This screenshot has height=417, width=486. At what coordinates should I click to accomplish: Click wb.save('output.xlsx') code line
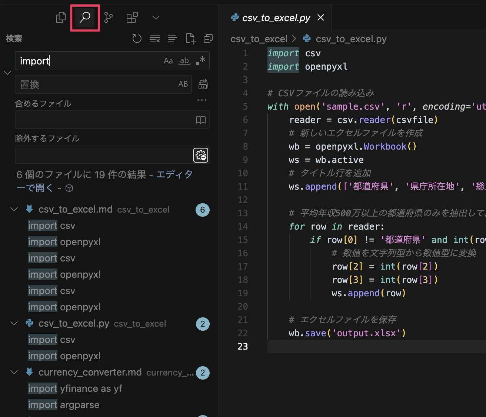347,333
